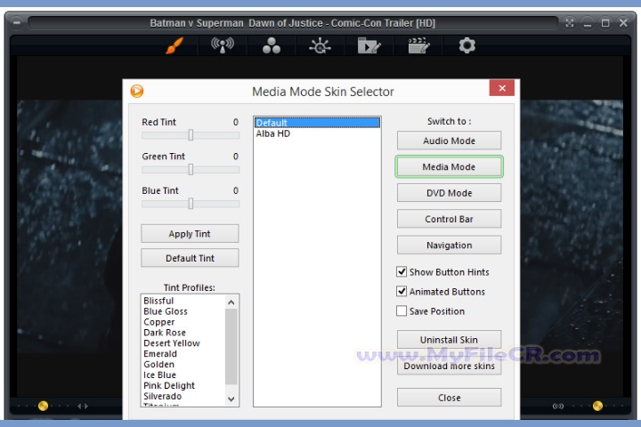Toggle the Show Button Hints checkbox
Screen dimensions: 641x427
coord(402,271)
